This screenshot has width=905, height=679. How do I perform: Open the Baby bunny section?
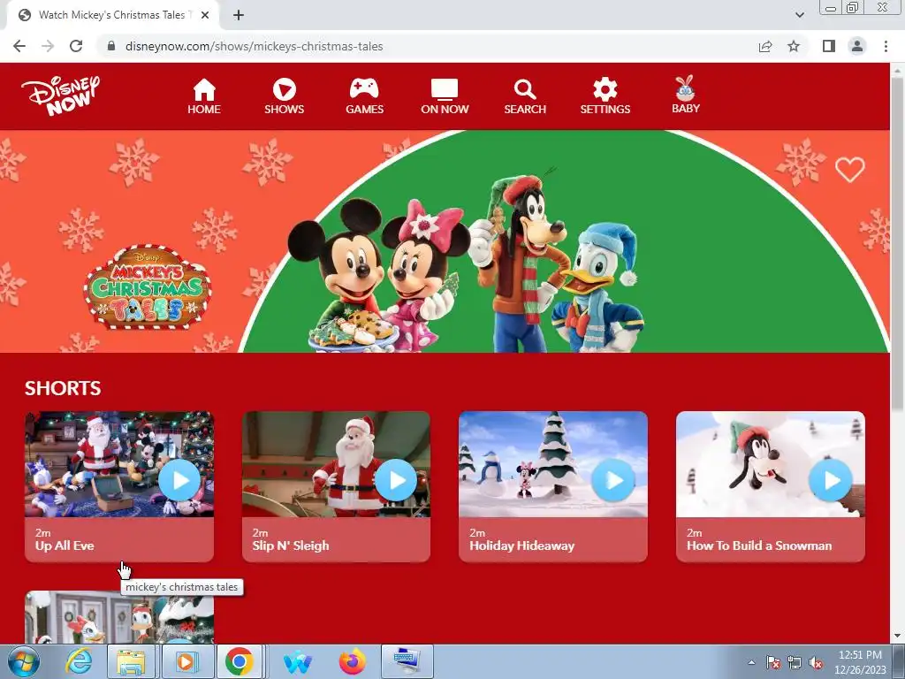[686, 95]
